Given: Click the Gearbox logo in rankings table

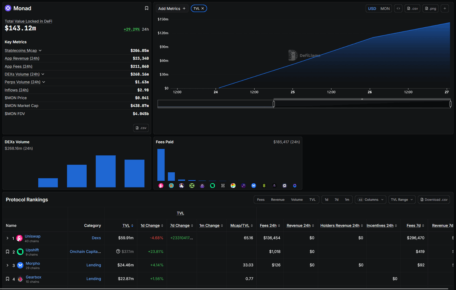Looking at the screenshot, I should [x=20, y=279].
